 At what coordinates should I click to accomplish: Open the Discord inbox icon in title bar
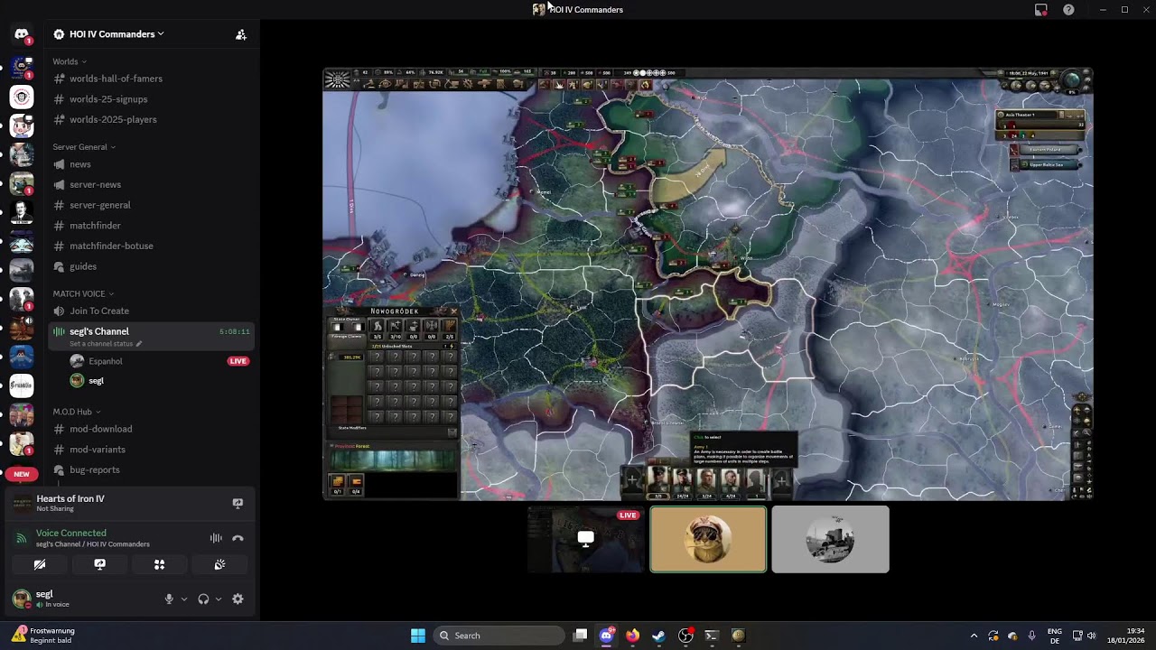[x=1041, y=10]
